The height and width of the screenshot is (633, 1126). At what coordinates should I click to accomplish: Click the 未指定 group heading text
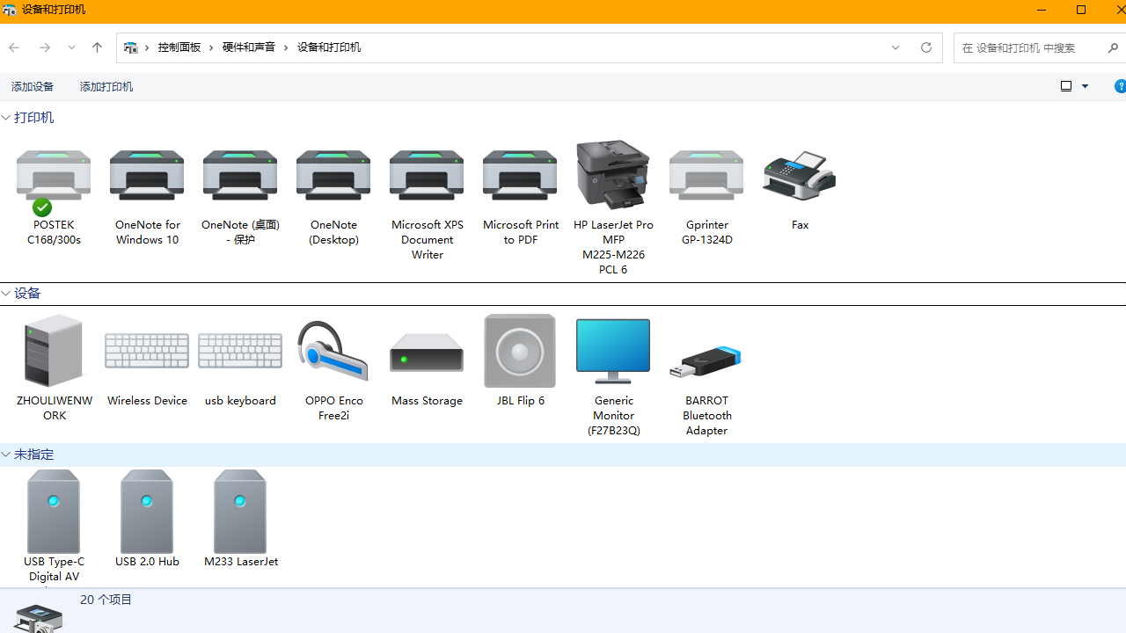point(33,455)
